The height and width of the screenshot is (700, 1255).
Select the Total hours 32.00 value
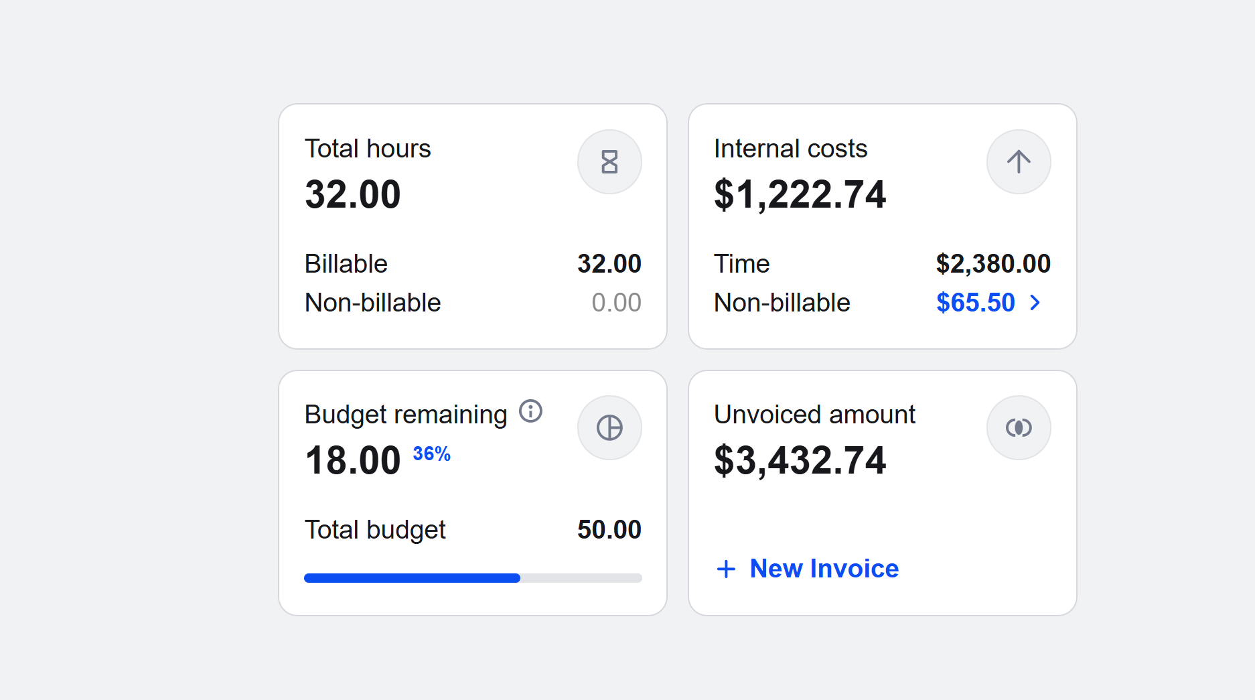pyautogui.click(x=353, y=195)
